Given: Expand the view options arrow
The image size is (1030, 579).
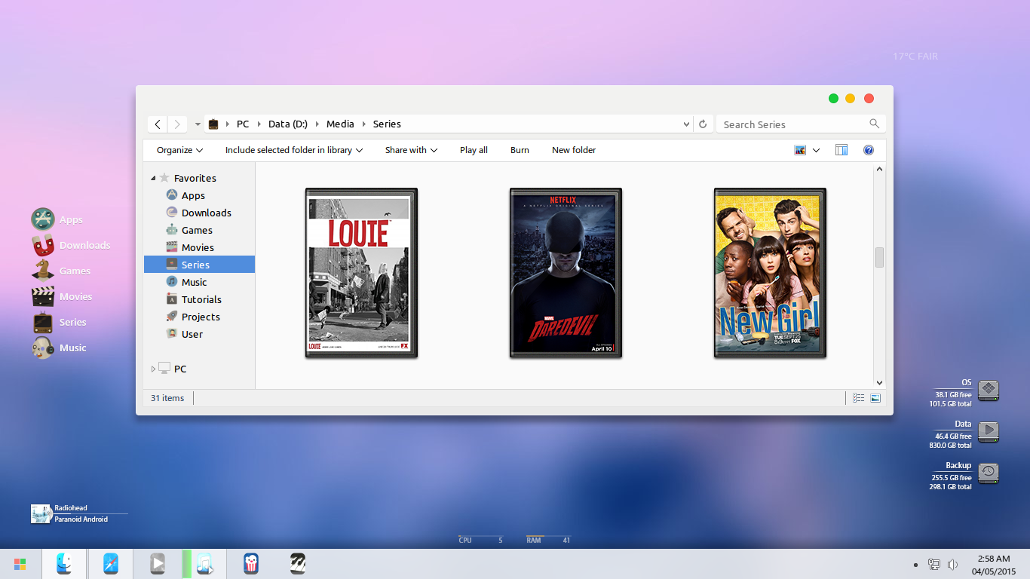Looking at the screenshot, I should (817, 150).
